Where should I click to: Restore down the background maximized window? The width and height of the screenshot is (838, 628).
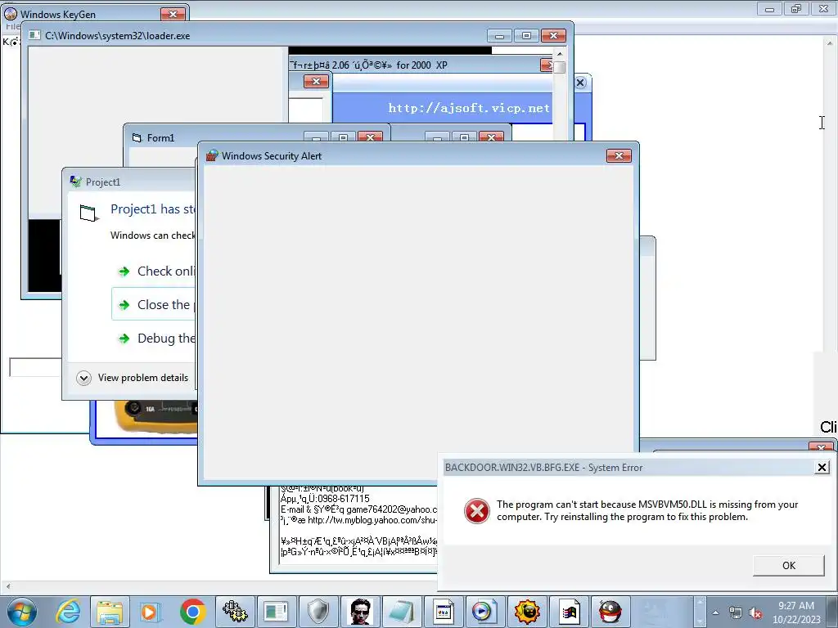click(796, 8)
